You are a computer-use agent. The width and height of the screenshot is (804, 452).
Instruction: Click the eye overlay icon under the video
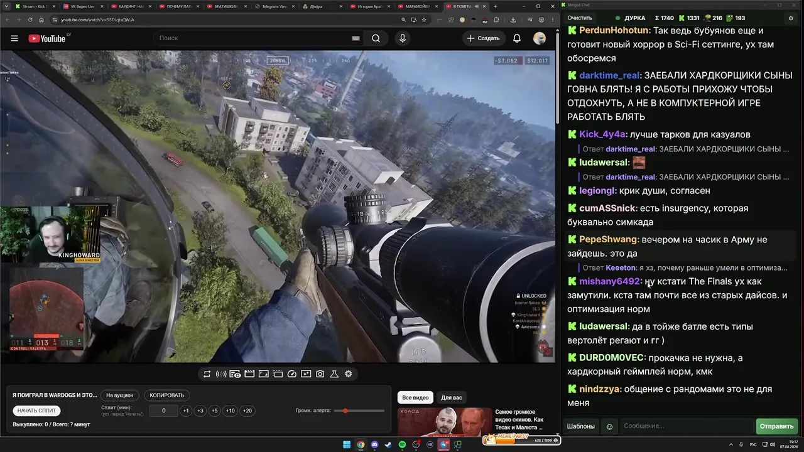(235, 374)
